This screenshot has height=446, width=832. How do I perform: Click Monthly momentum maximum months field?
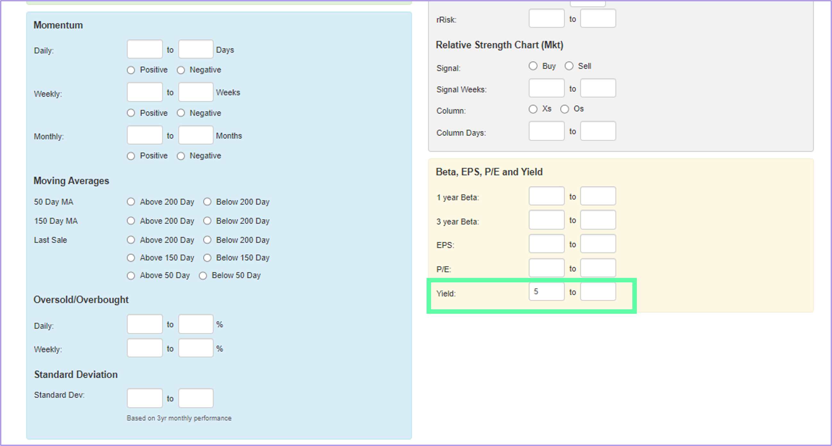pos(196,135)
